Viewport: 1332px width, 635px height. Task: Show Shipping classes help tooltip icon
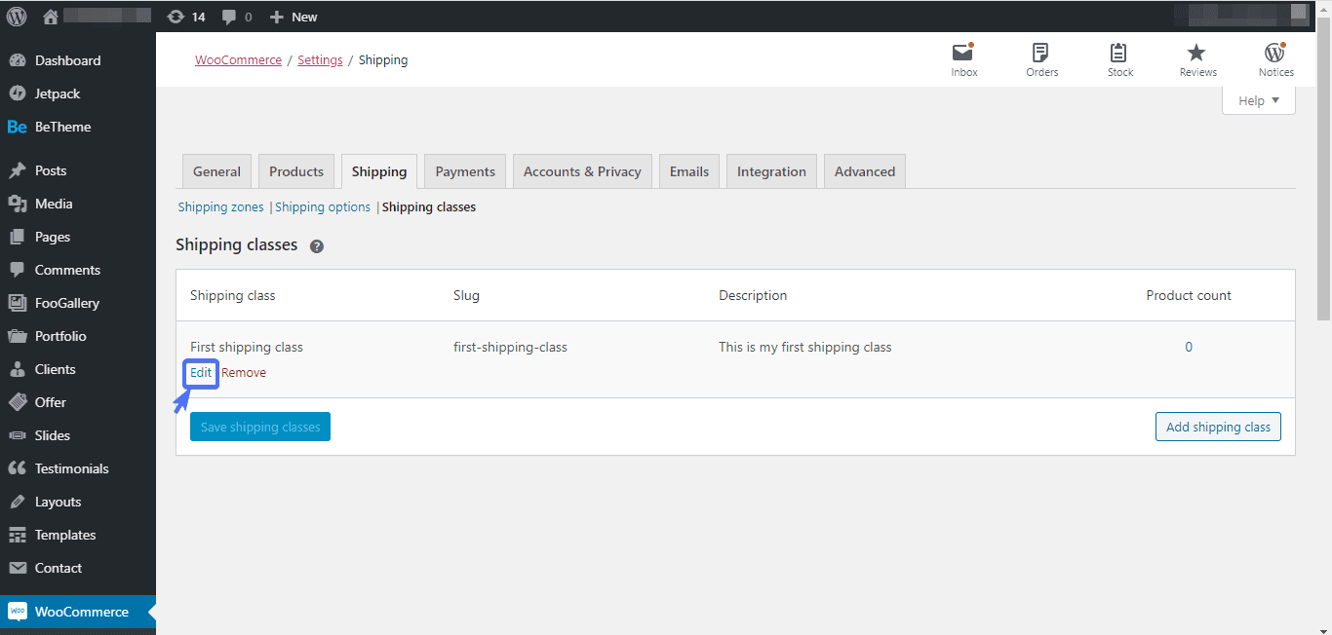[317, 246]
